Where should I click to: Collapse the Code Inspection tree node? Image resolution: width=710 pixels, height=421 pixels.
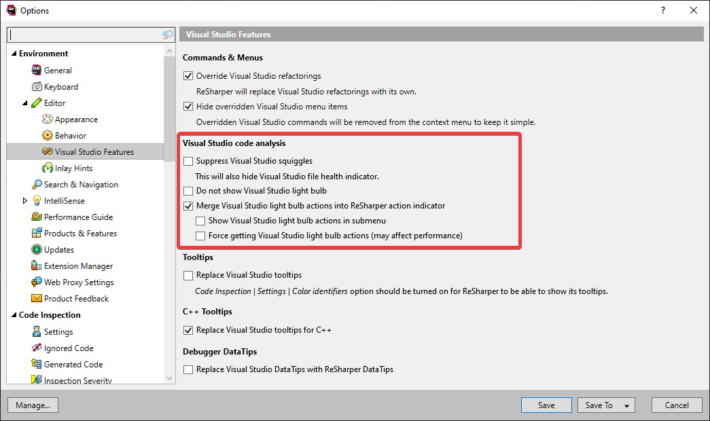[x=14, y=314]
